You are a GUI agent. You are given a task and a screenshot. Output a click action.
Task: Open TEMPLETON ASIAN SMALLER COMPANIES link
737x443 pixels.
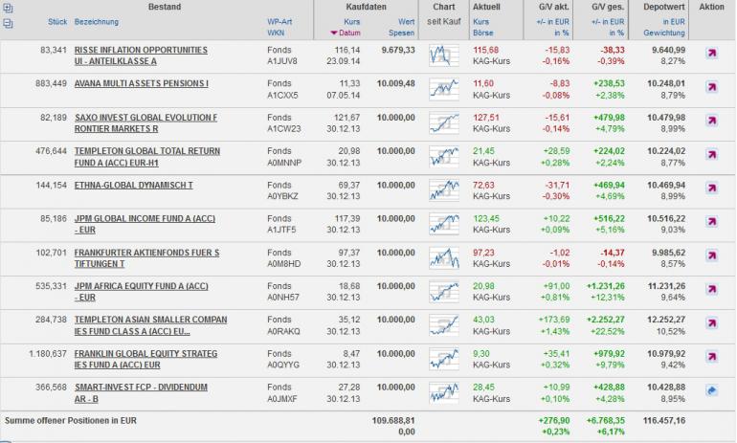(x=150, y=324)
